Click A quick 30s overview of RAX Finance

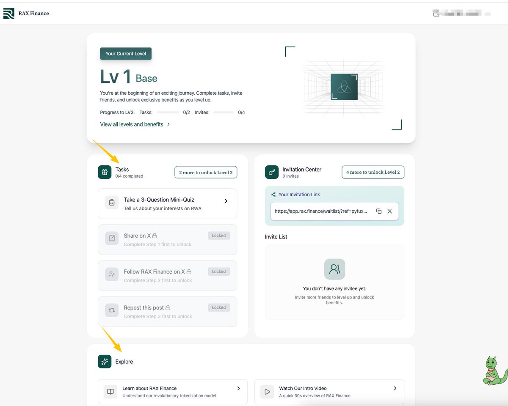315,396
